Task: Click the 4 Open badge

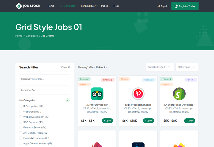Action: [148, 121]
